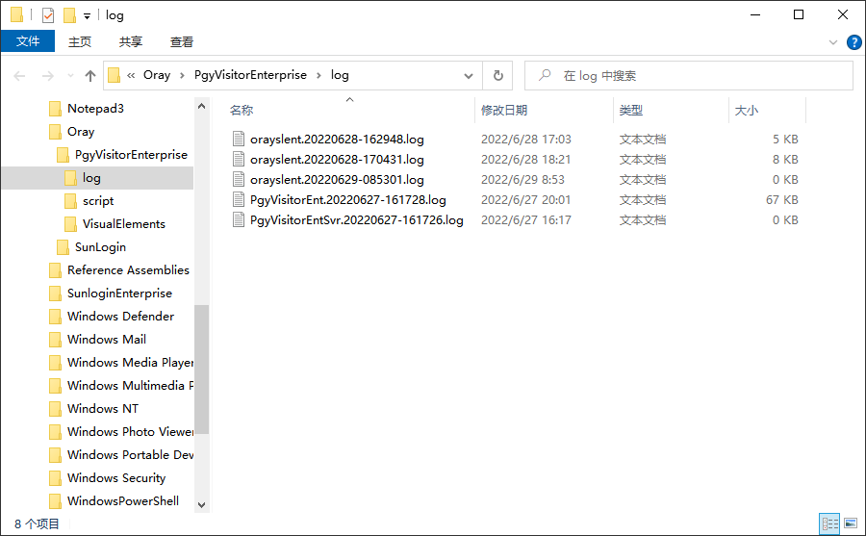Switch to the 查看 ribbon tab
Image resolution: width=866 pixels, height=536 pixels.
(x=182, y=41)
